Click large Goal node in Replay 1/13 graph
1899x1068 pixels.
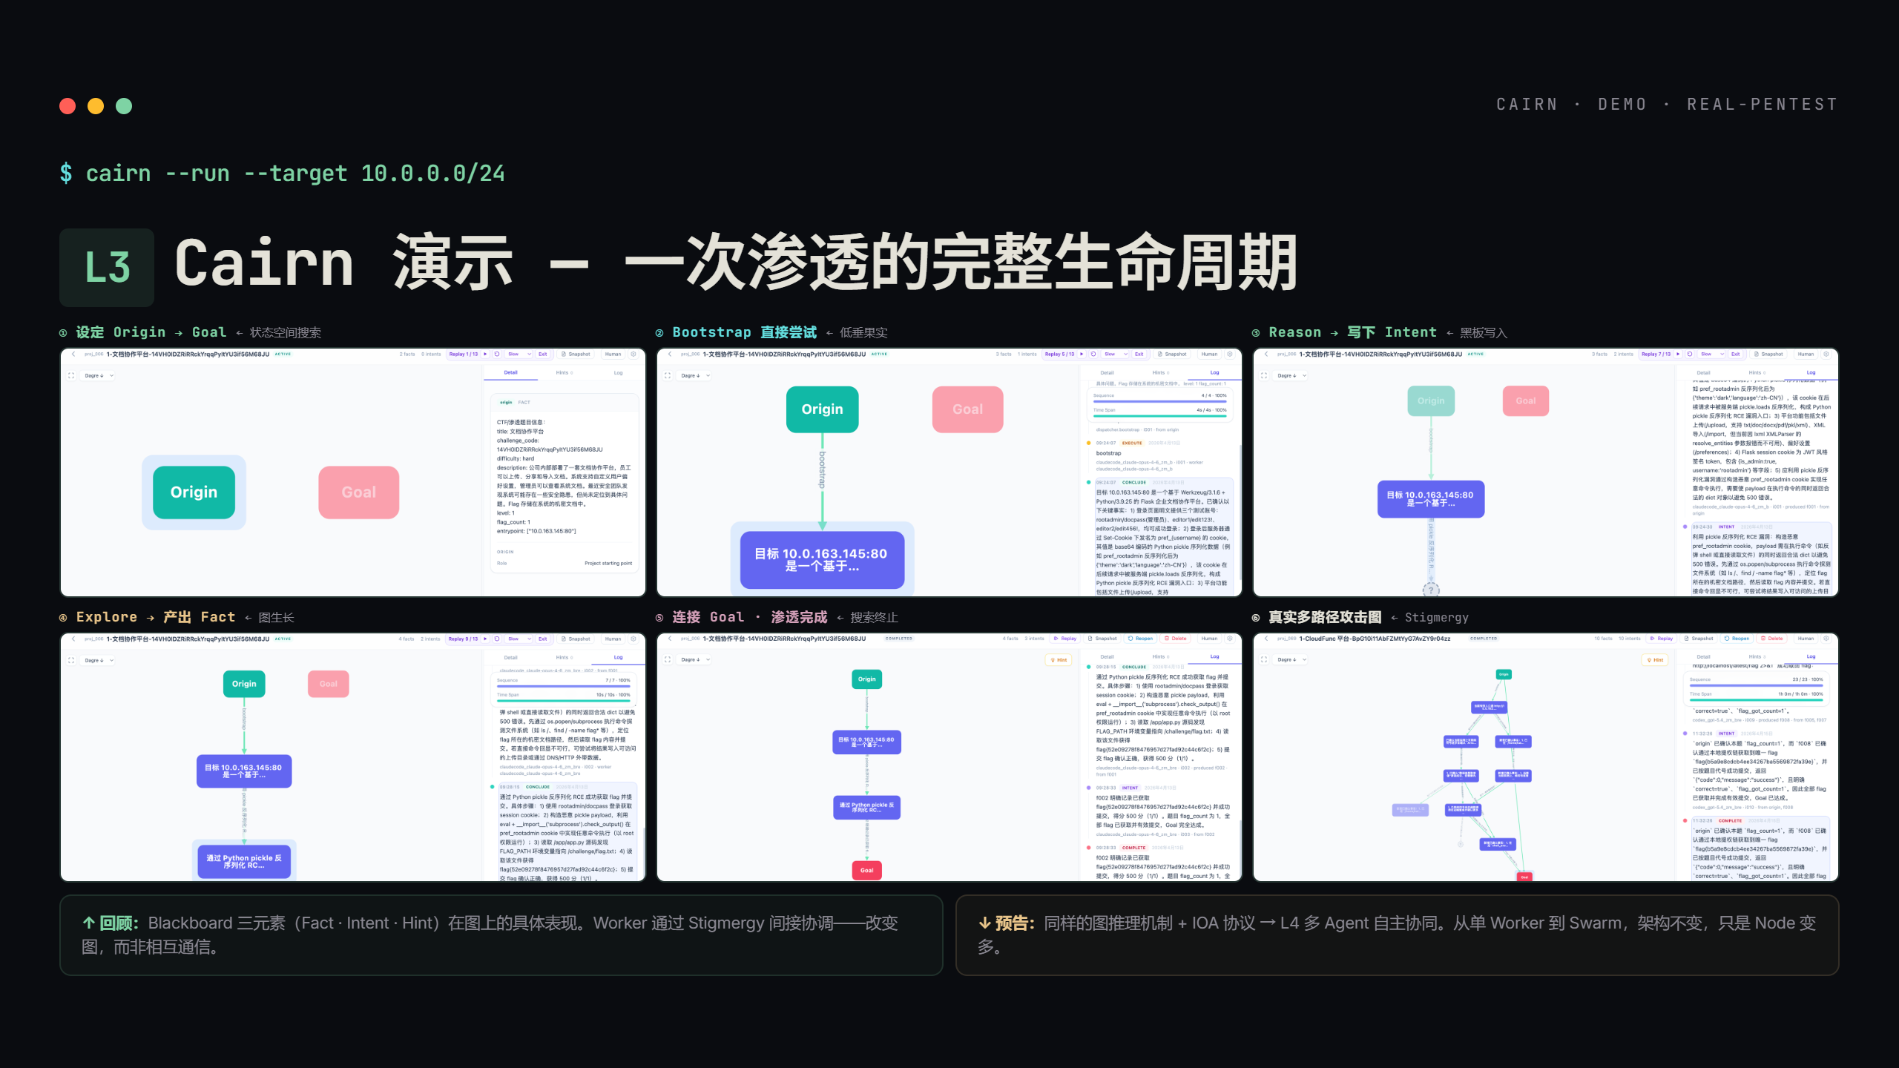(359, 492)
